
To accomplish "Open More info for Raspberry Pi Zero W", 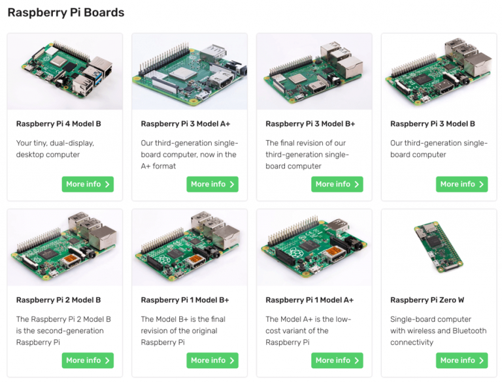I will 461,360.
